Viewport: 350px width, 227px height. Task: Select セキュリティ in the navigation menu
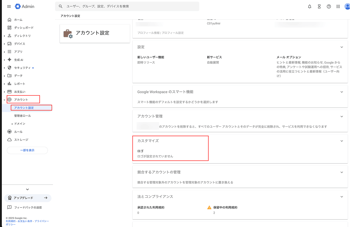[x=22, y=68]
